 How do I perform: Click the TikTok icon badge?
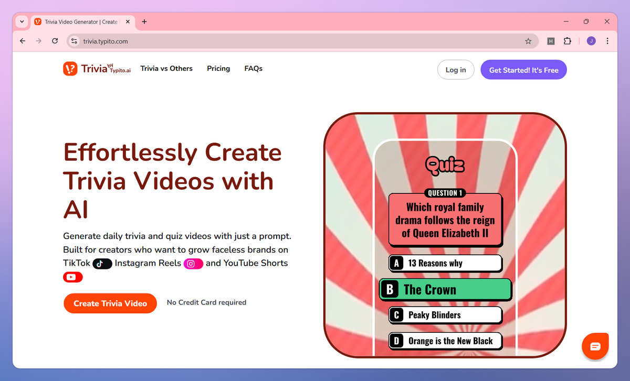pyautogui.click(x=102, y=264)
